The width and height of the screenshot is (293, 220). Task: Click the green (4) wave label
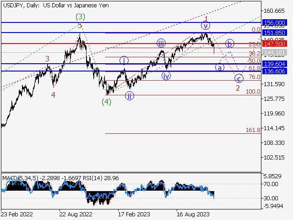point(106,102)
